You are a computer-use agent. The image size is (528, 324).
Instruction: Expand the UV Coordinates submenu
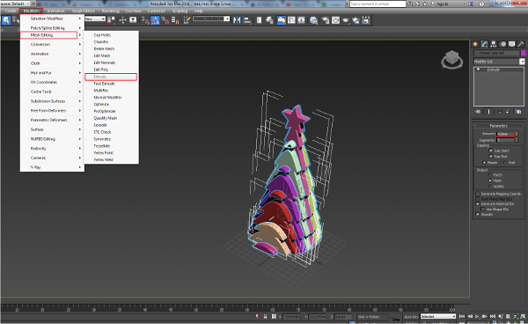52,82
